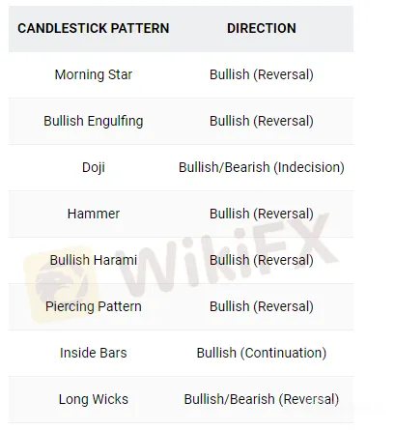Click the Direction column header

pos(262,28)
